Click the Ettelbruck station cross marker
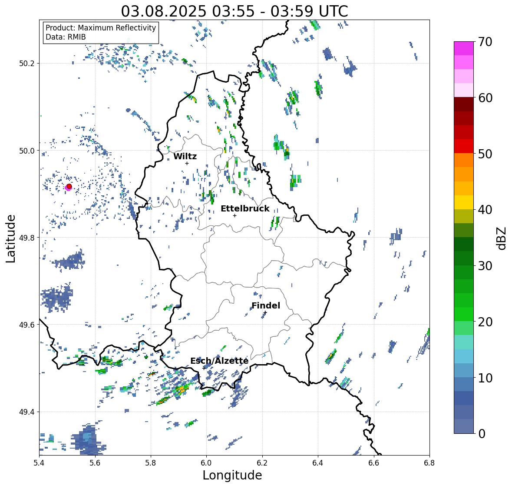This screenshot has height=486, width=512. (235, 215)
